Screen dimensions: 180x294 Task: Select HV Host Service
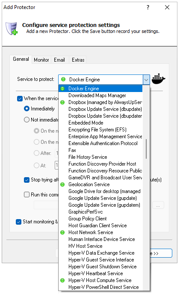(x=100, y=246)
